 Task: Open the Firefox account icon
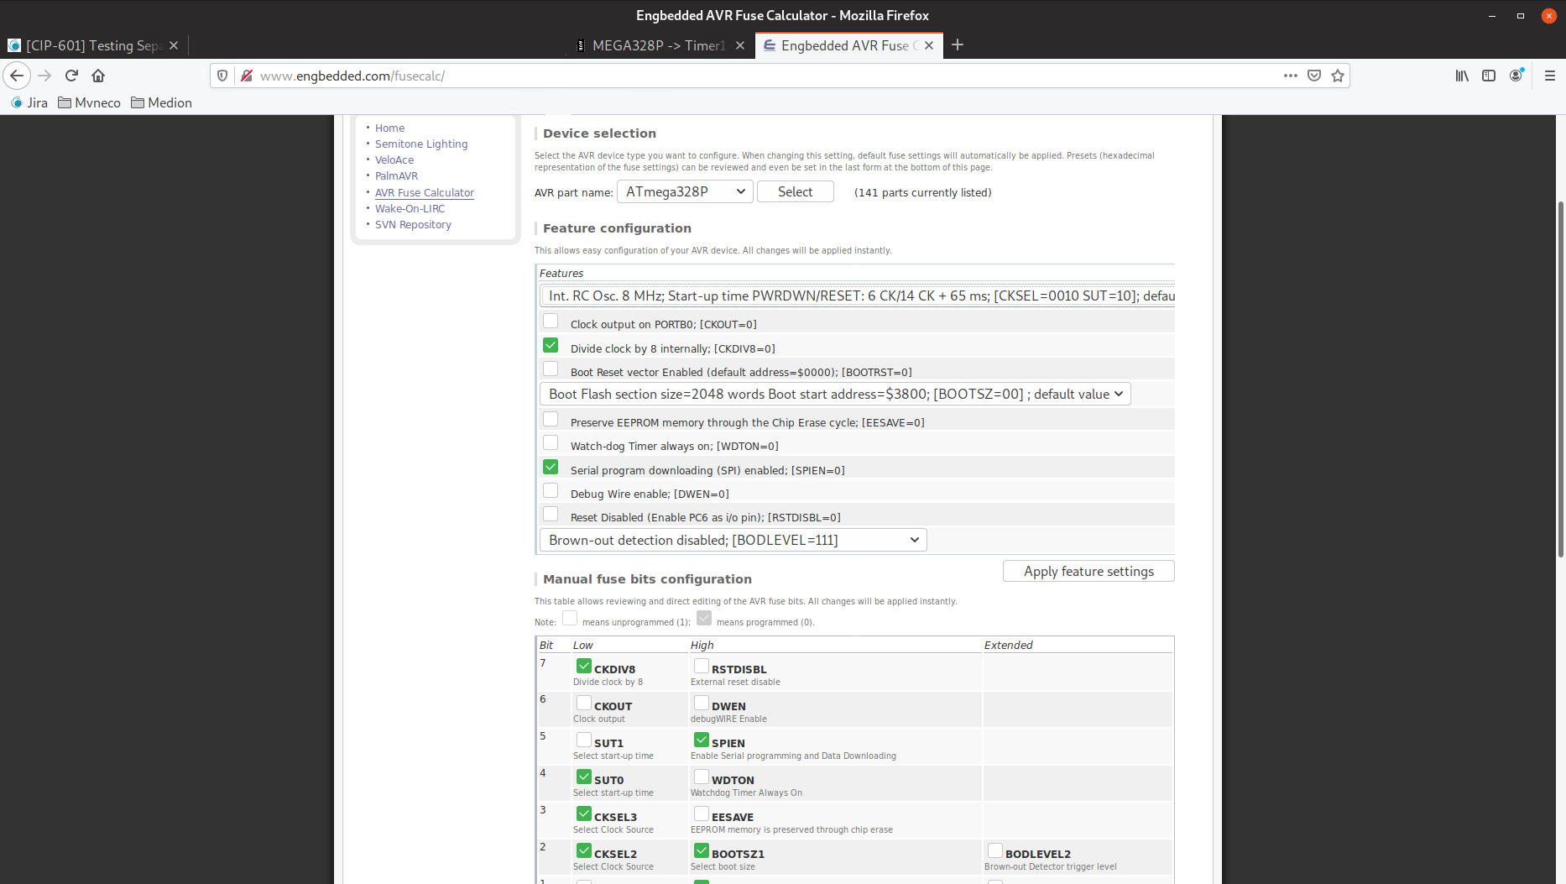[x=1516, y=76]
